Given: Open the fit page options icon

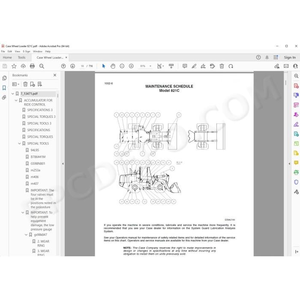Looking at the screenshot, I should click(x=160, y=66).
